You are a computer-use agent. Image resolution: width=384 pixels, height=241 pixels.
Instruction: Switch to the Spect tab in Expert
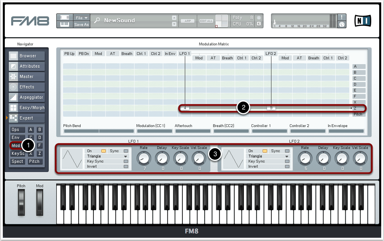point(17,161)
